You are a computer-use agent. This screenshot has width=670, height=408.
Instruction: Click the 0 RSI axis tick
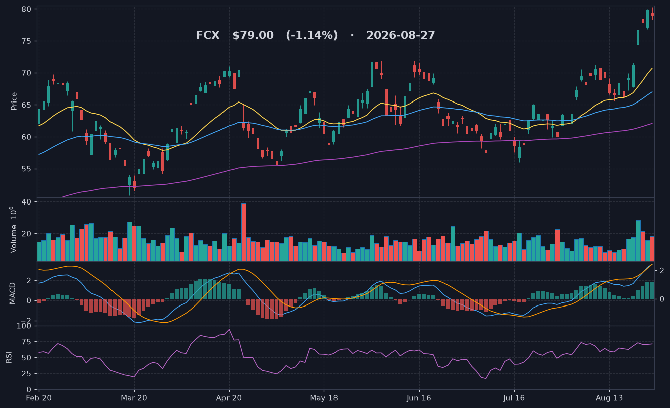tap(29, 389)
